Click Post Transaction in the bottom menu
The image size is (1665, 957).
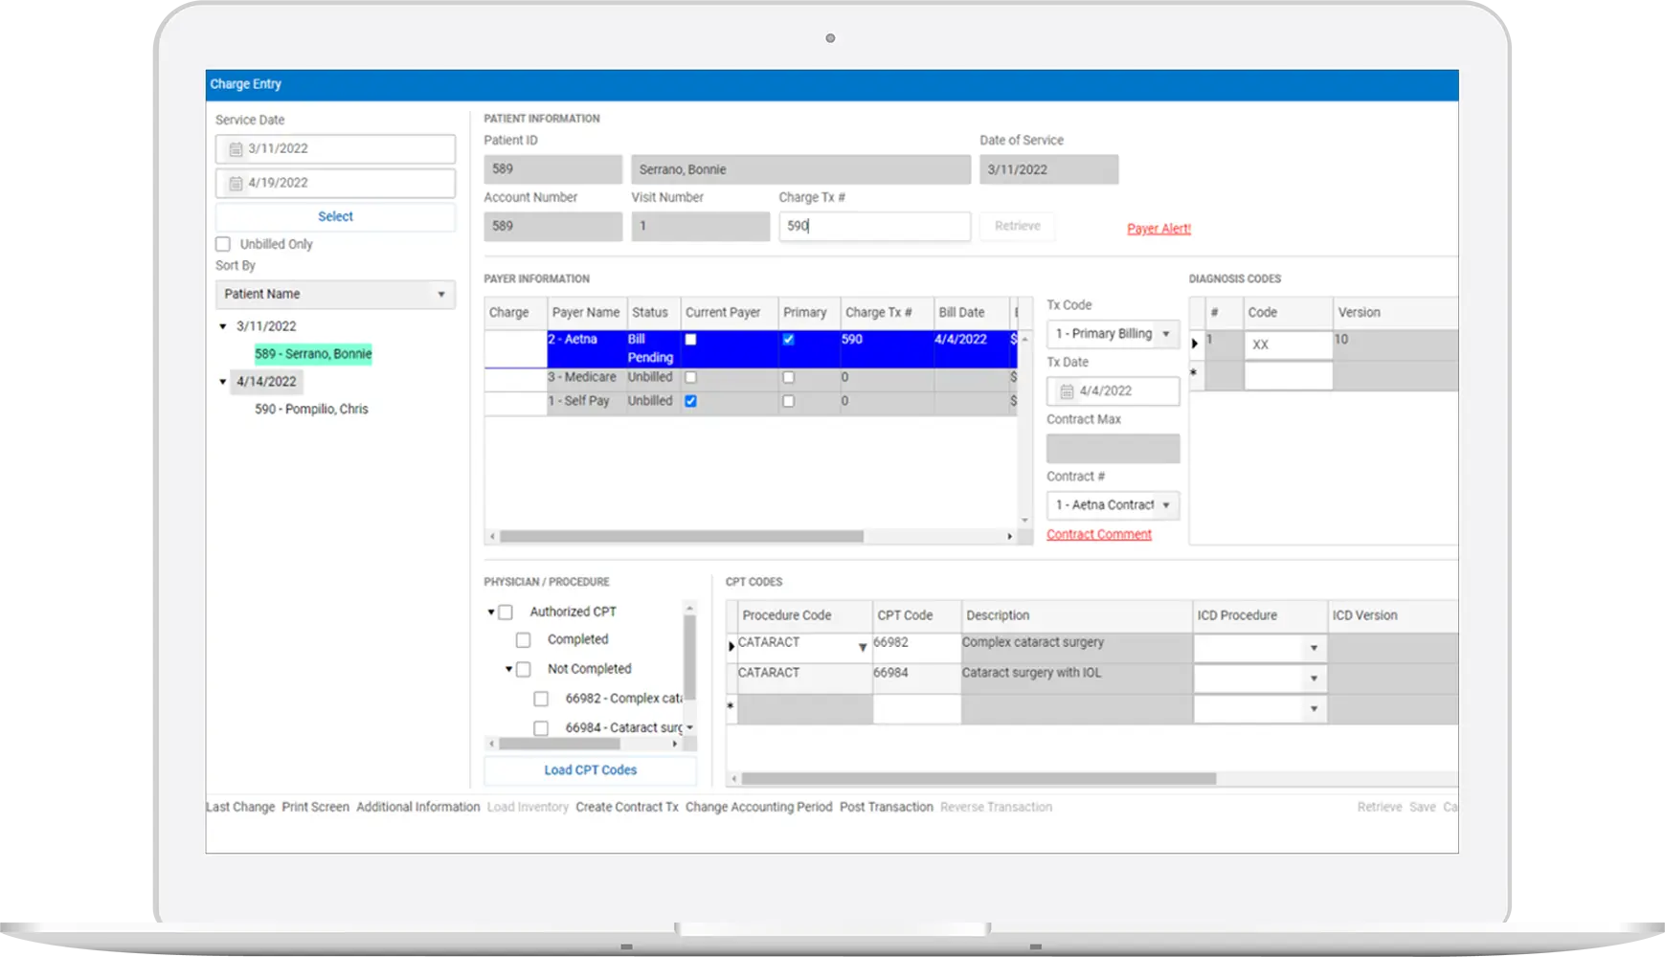(886, 807)
